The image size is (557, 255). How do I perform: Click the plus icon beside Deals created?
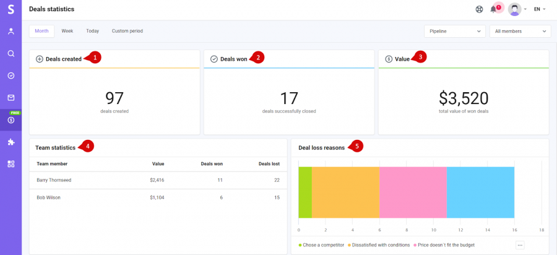click(40, 59)
